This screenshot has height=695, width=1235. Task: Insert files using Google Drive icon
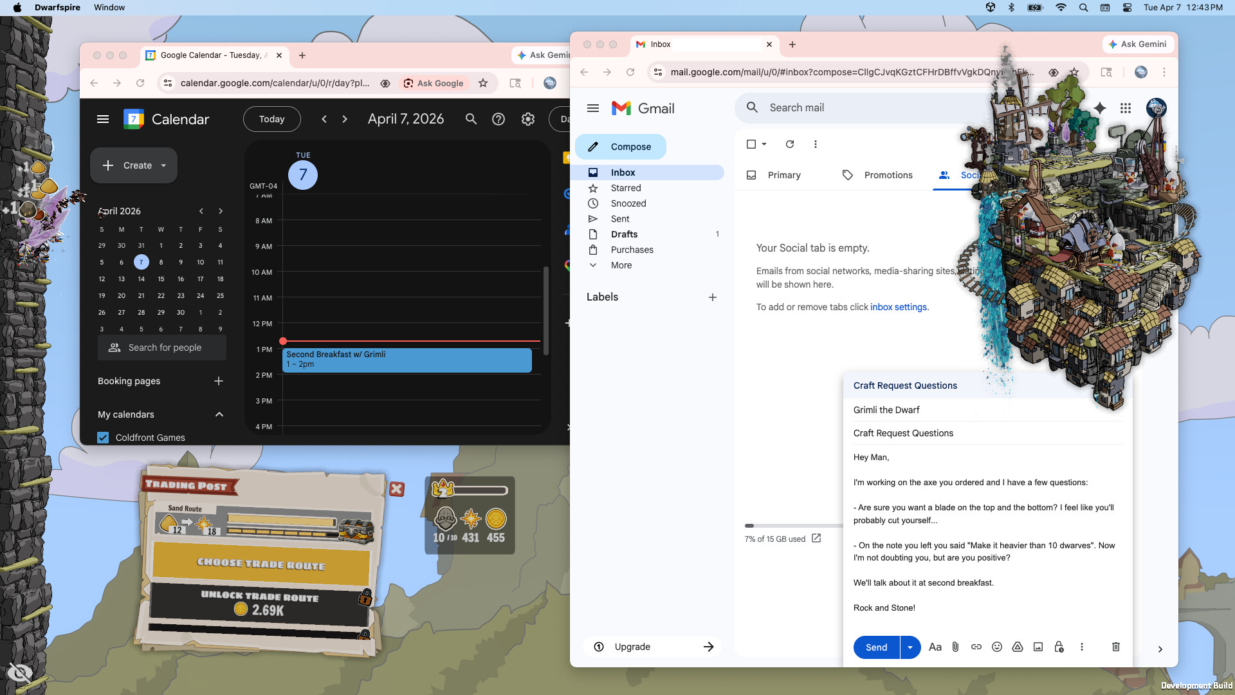pos(1017,647)
